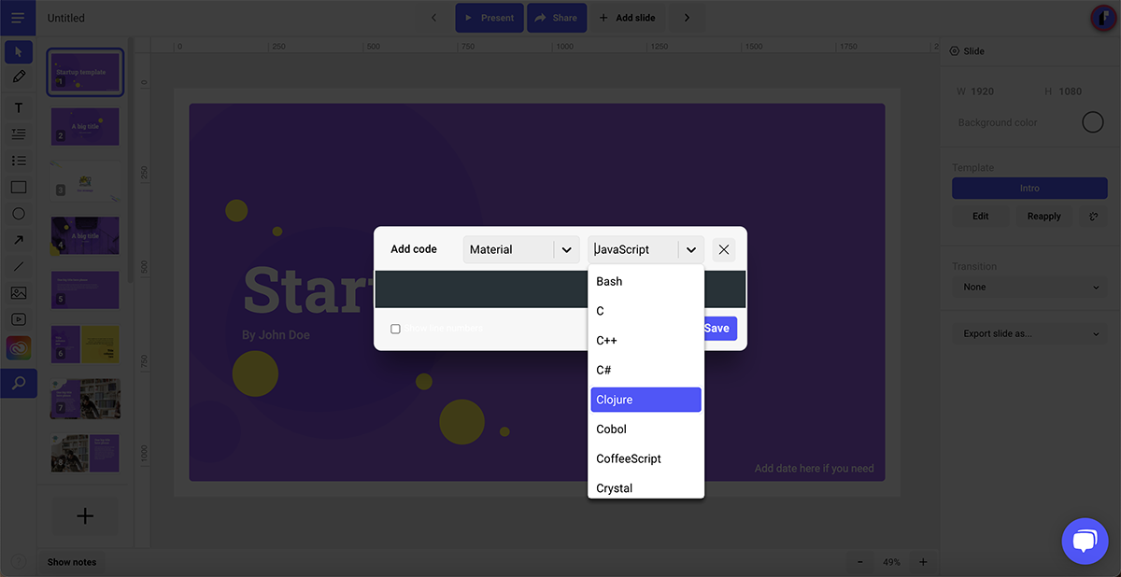The height and width of the screenshot is (577, 1121).
Task: Select Clojure from the language list
Action: coord(646,400)
